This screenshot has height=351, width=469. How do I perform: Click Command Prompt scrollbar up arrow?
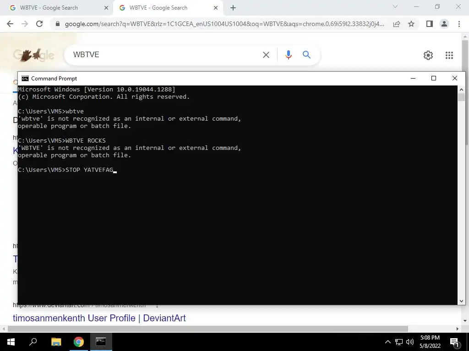point(461,90)
